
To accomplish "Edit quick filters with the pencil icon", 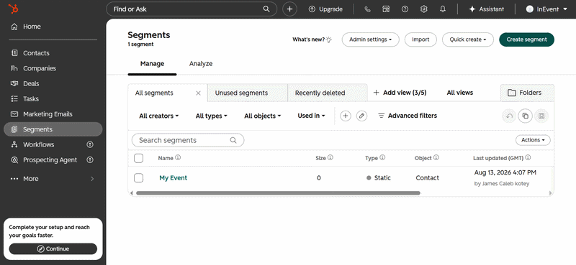I will coord(361,116).
